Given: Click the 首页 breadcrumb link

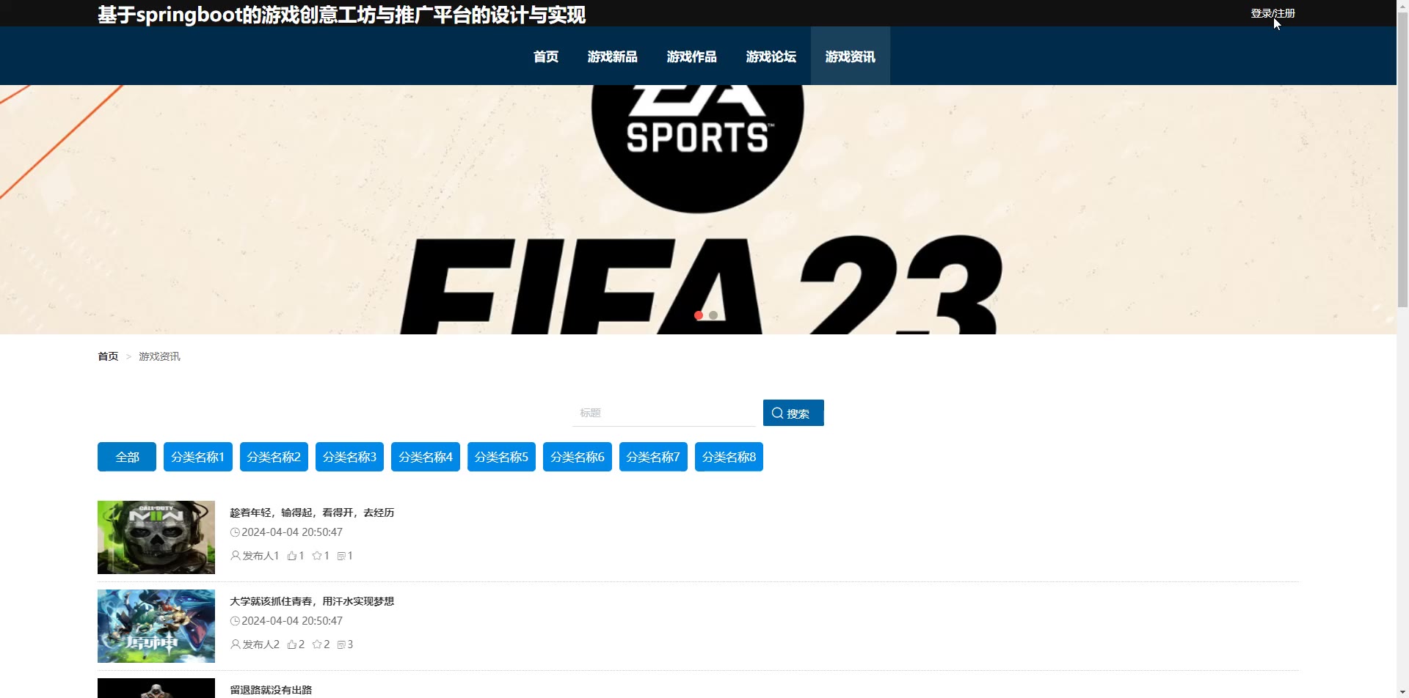Looking at the screenshot, I should tap(108, 356).
